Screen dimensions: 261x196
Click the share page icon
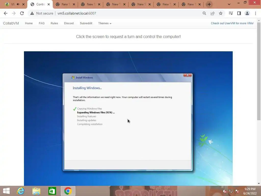point(213,13)
